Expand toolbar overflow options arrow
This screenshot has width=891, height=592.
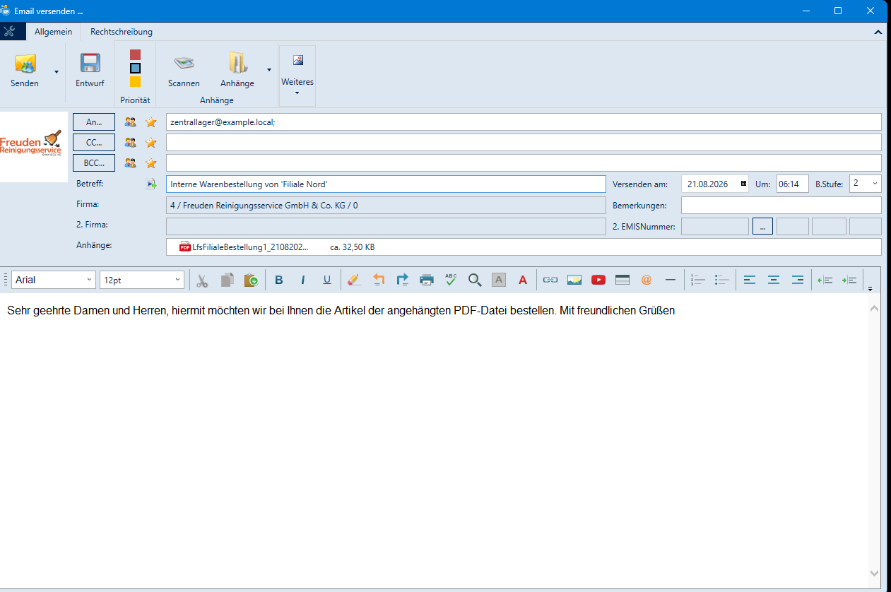click(x=871, y=288)
